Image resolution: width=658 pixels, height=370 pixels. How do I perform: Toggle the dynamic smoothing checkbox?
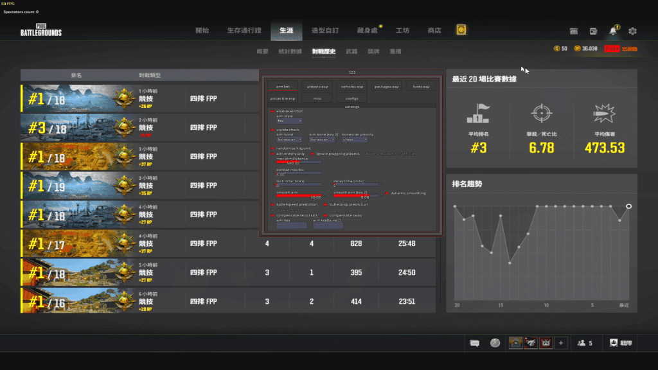(387, 193)
